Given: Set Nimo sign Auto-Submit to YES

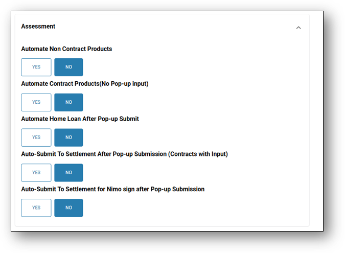Looking at the screenshot, I should [36, 208].
